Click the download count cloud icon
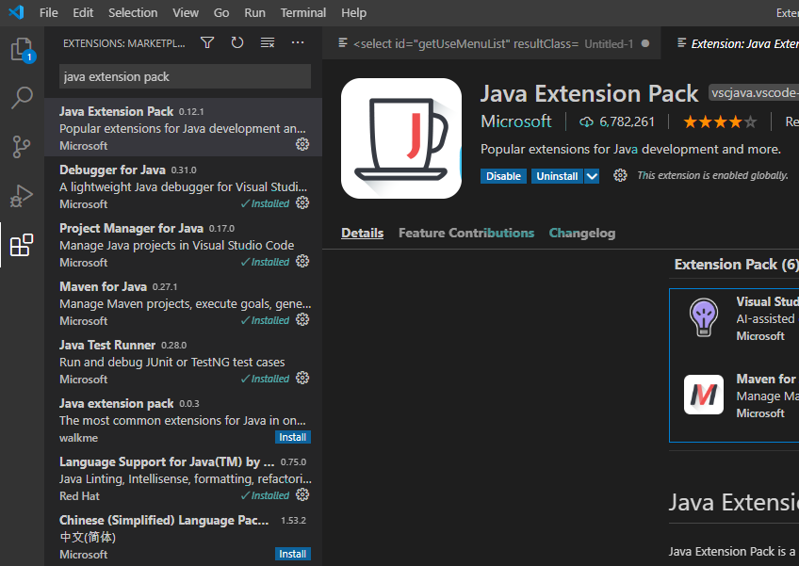Screen dimensions: 799x566 tap(586, 121)
